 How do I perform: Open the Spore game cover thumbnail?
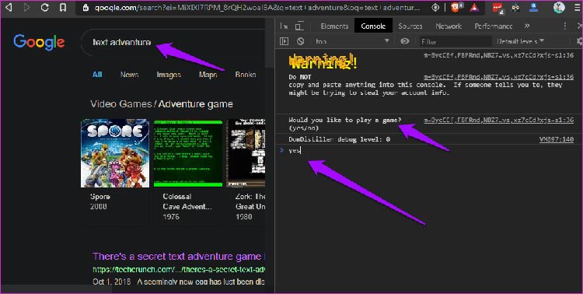115,153
